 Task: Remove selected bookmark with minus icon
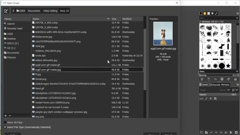pos(10,116)
